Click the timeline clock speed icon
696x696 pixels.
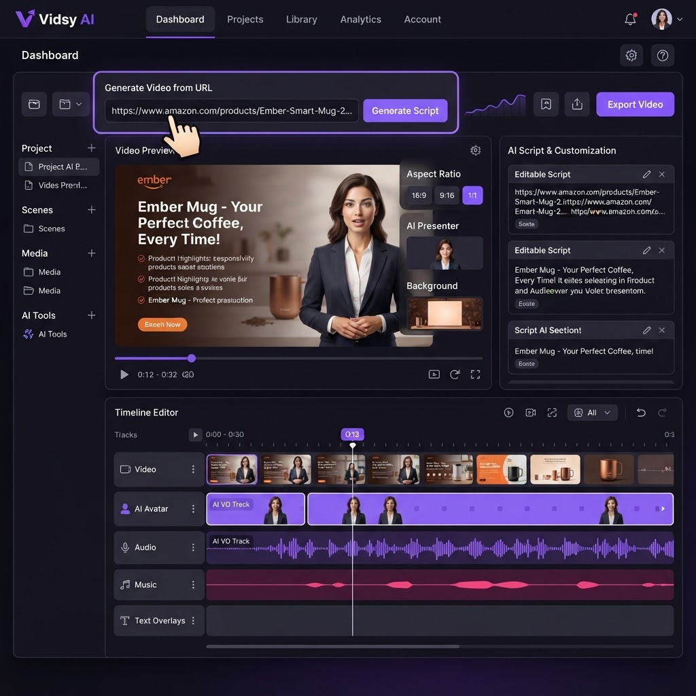508,413
